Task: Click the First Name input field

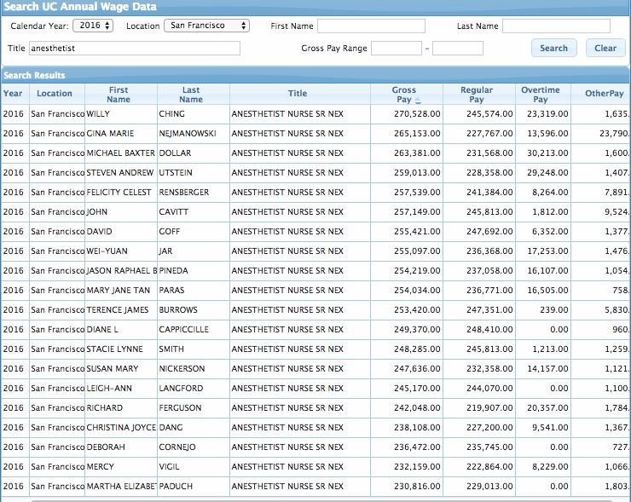Action: tap(371, 26)
